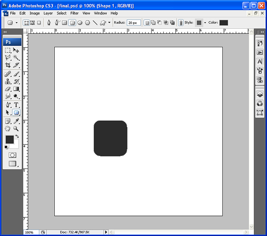
Task: Select the Rounded Rectangle tool in toolbox
Action: [x=16, y=112]
